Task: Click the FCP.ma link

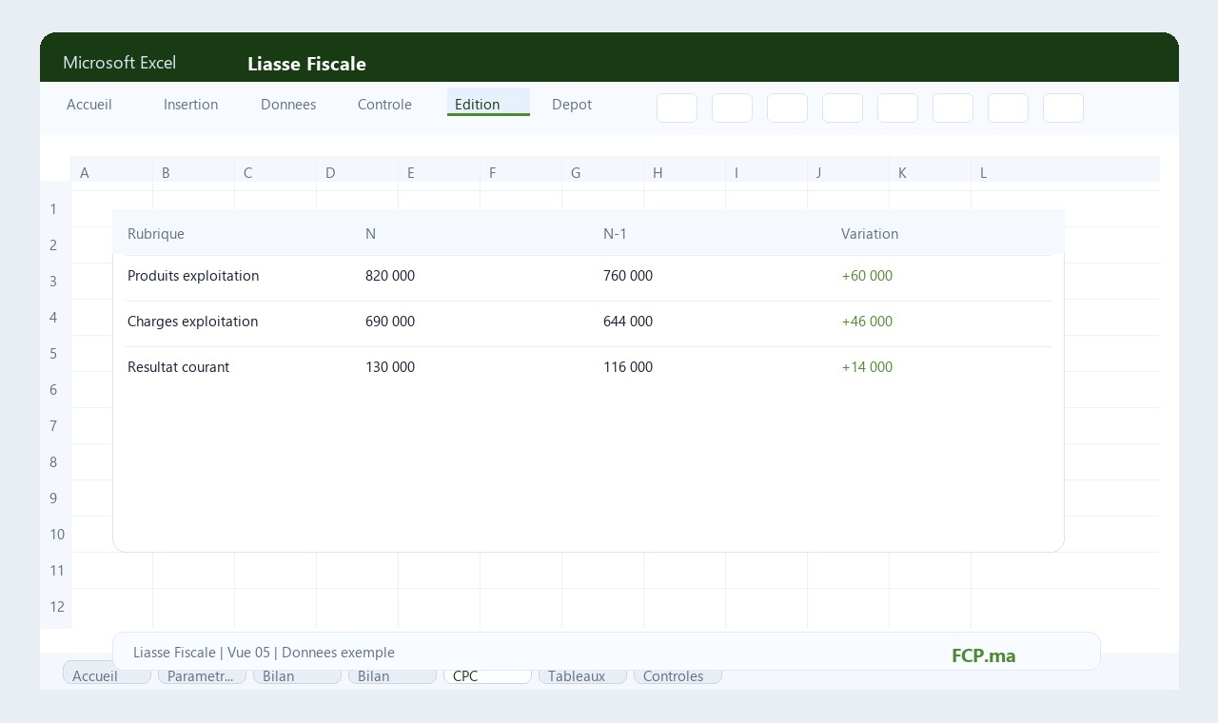Action: [983, 655]
